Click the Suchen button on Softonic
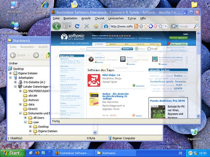This screenshot has height=157, width=210. (127, 49)
